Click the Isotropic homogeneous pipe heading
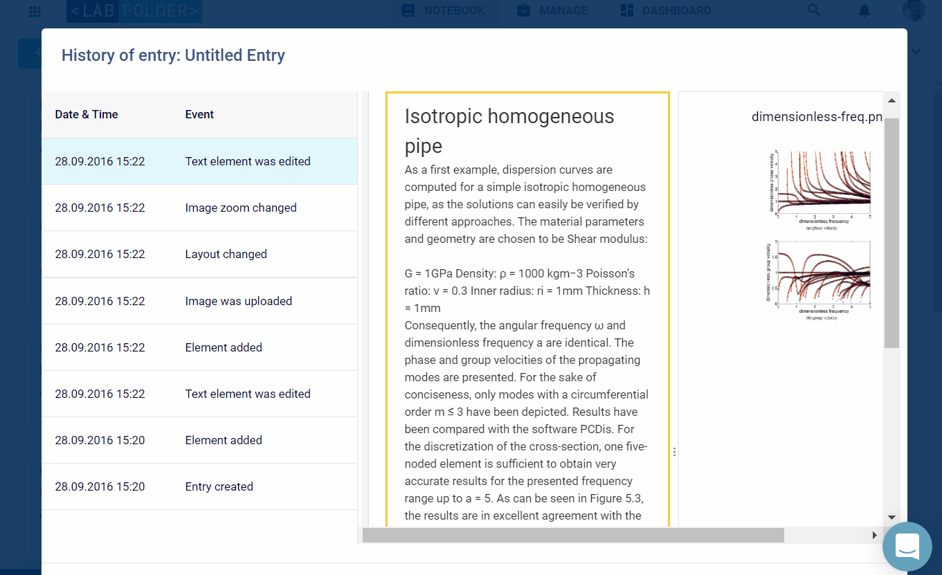942x575 pixels. pyautogui.click(x=509, y=131)
